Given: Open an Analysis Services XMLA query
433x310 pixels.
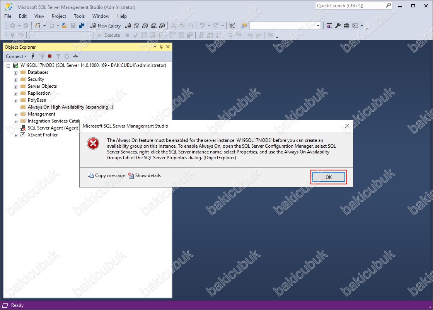Looking at the screenshot, I should coord(153,26).
